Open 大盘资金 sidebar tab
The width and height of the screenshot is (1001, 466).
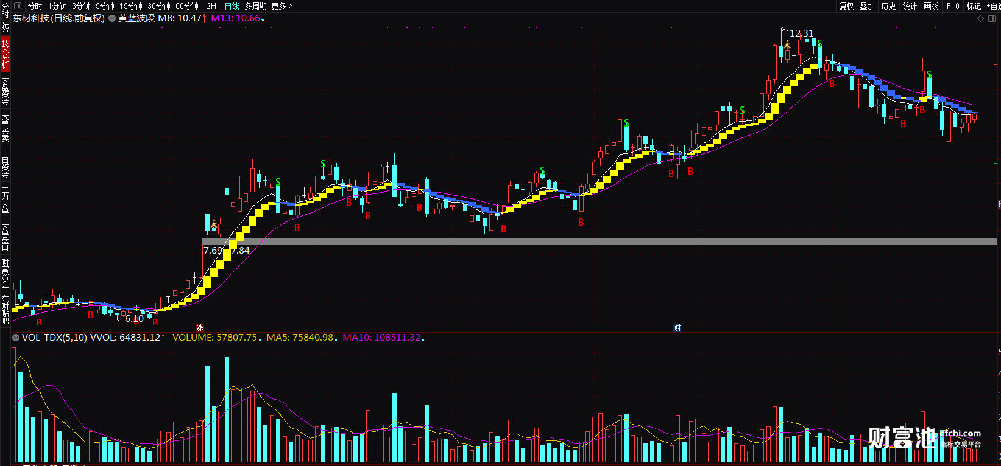click(5, 91)
